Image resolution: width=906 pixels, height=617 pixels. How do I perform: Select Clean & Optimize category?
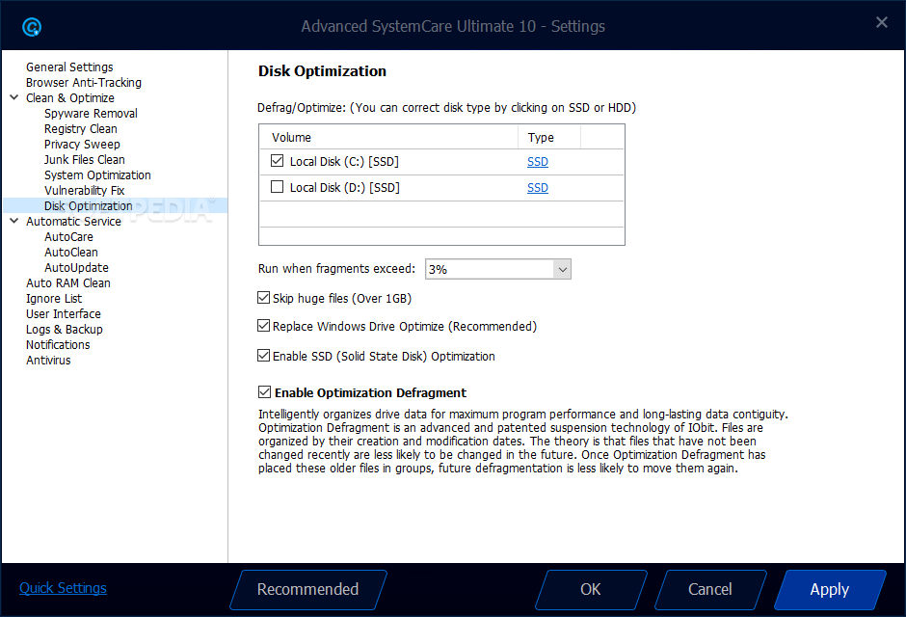pos(70,97)
